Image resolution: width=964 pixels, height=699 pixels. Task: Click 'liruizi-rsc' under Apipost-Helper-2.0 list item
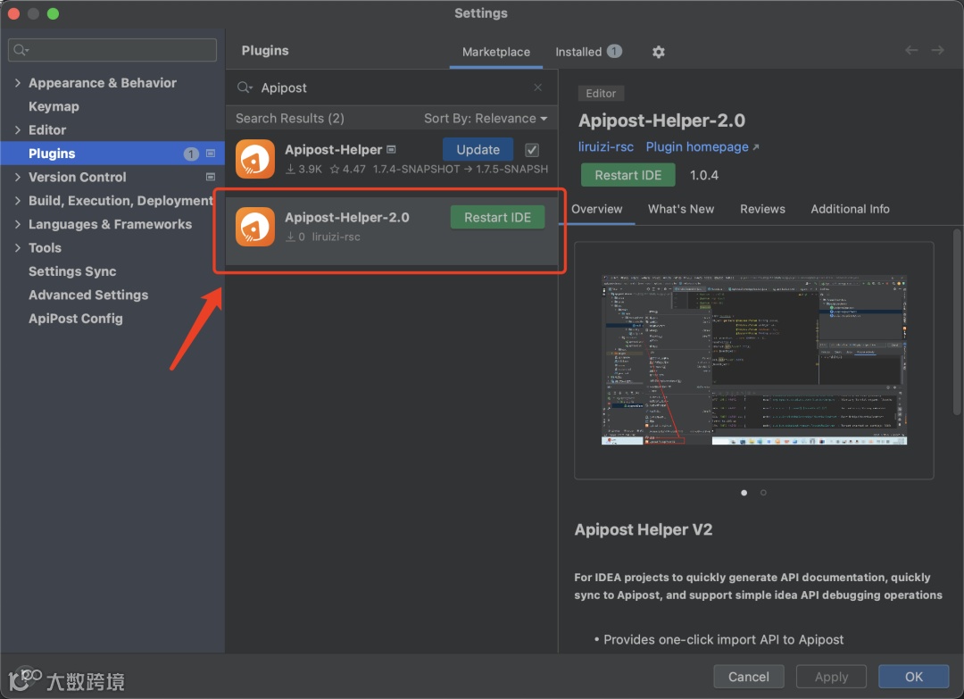point(336,237)
